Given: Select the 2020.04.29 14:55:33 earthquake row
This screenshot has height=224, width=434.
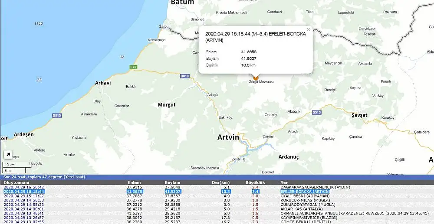Looking at the screenshot, I should click(x=217, y=205).
